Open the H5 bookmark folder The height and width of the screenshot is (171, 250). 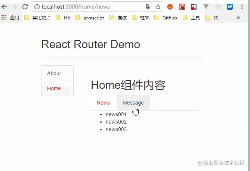pos(63,18)
